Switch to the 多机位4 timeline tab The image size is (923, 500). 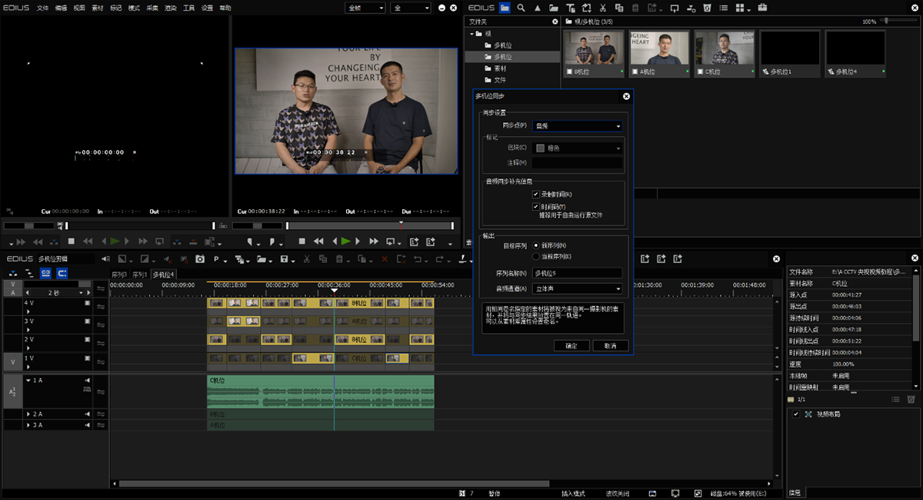(x=163, y=274)
